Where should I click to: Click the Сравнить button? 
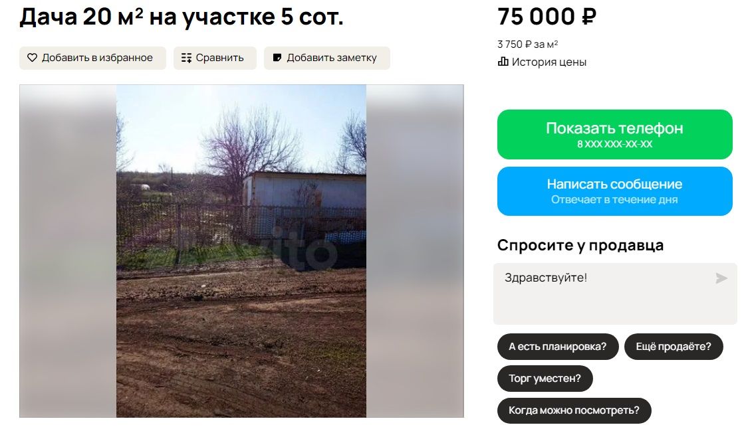215,58
